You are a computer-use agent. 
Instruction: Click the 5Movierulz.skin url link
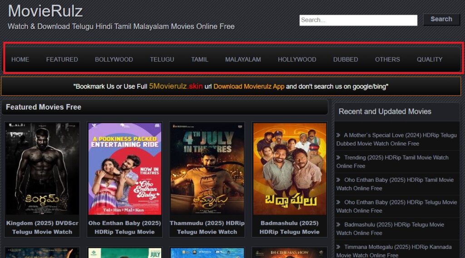pos(176,86)
